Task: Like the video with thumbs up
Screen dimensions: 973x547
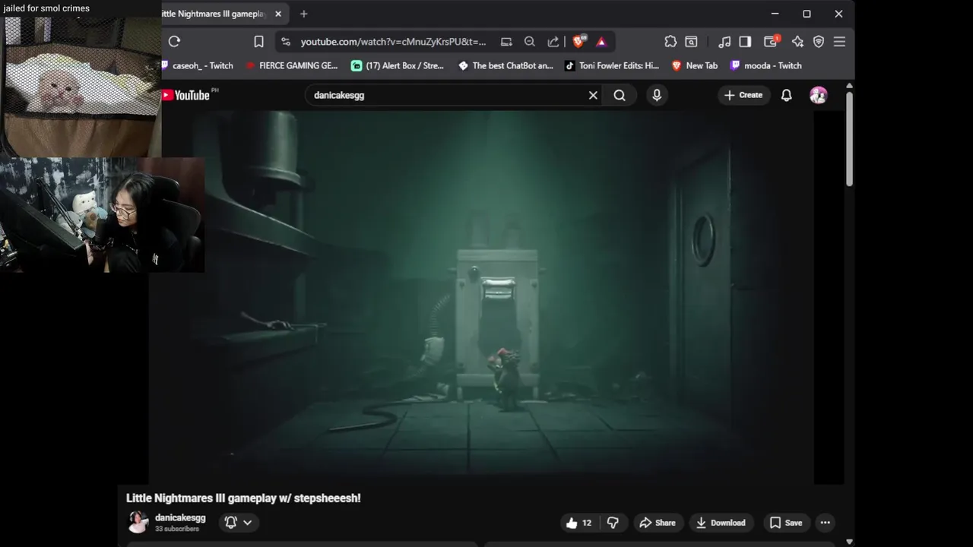Action: tap(578, 523)
